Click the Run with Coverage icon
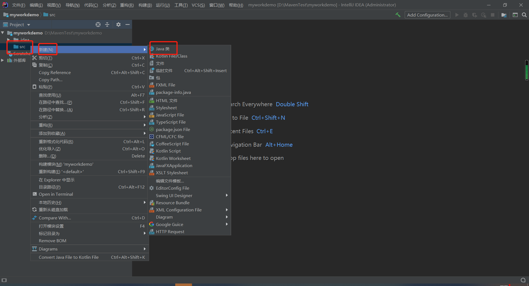This screenshot has height=286, width=529. coord(474,15)
